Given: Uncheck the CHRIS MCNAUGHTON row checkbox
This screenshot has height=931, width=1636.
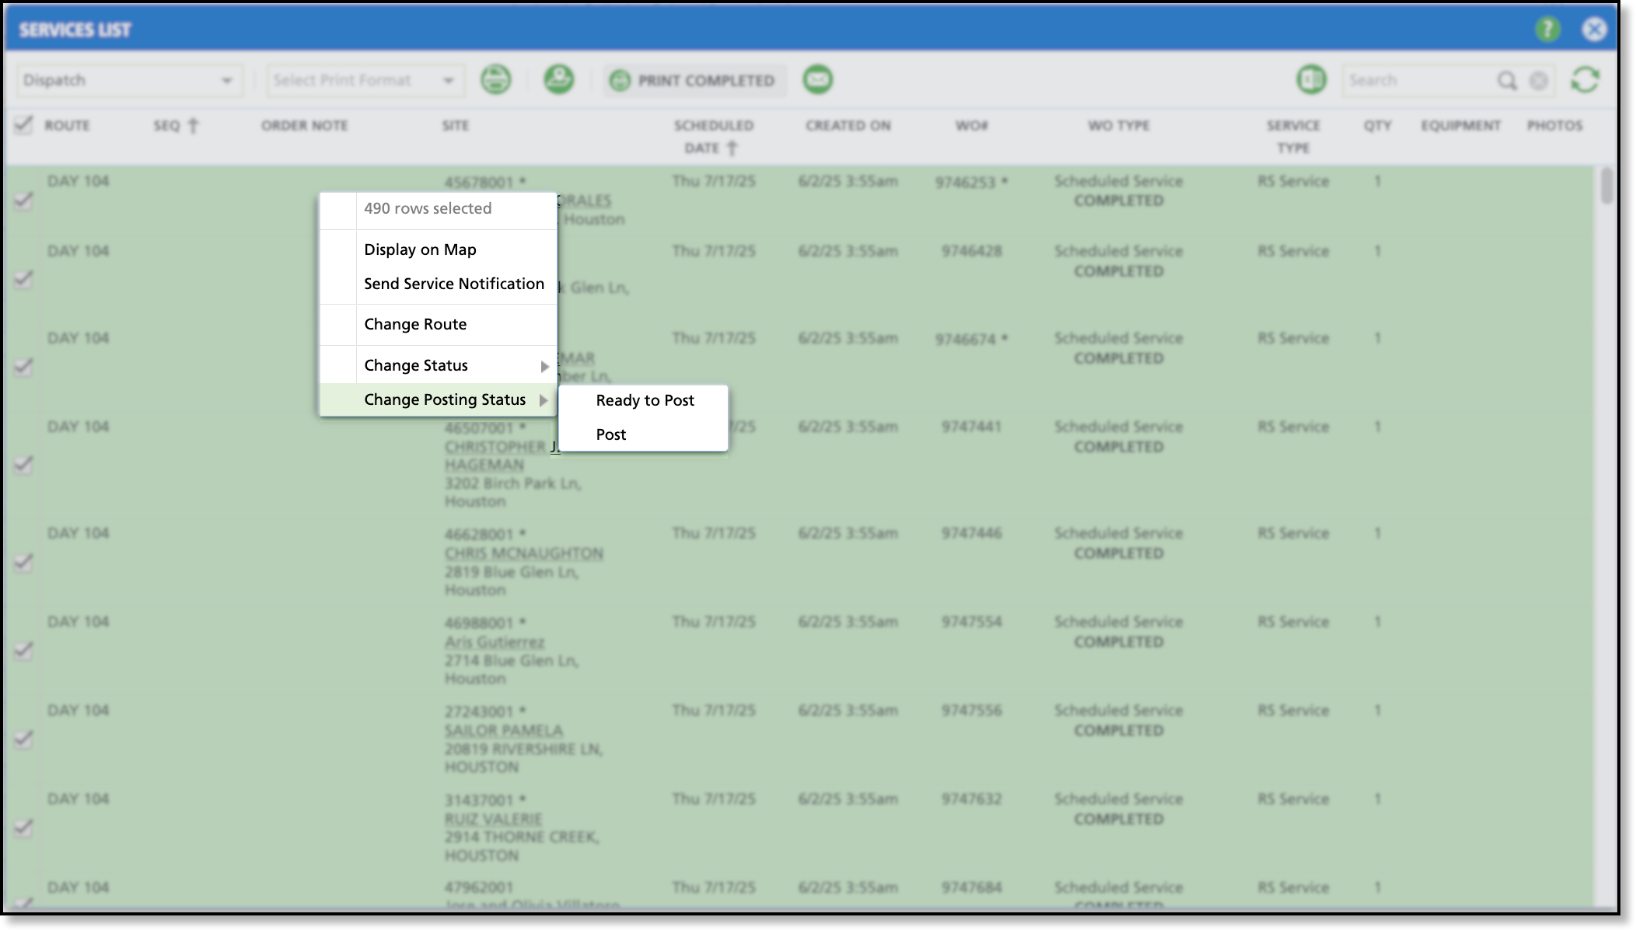Looking at the screenshot, I should (x=23, y=562).
